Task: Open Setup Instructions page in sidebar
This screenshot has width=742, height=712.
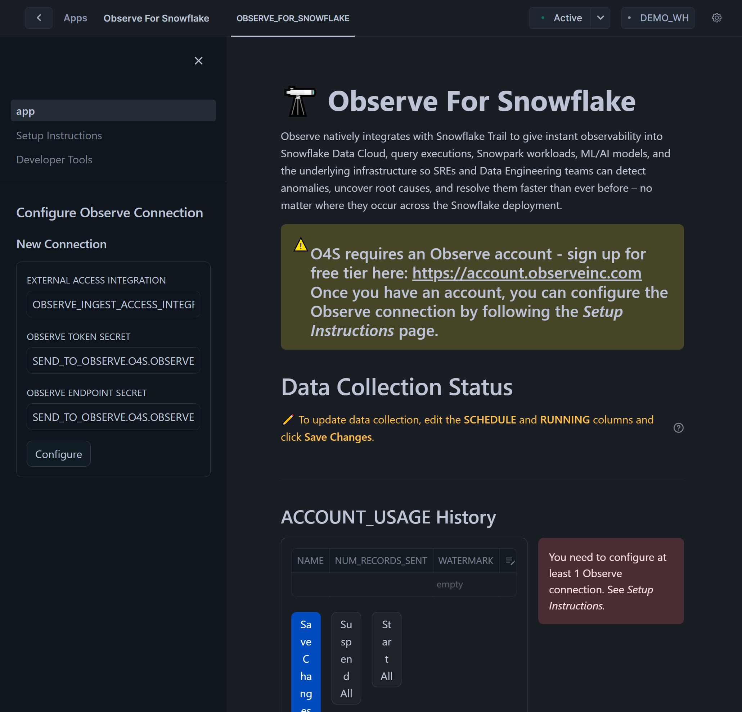Action: tap(59, 135)
